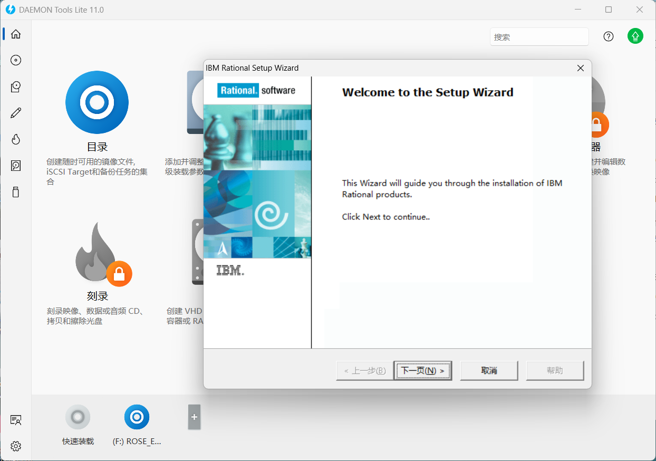Screen dimensions: 656x461
Task: Click the 'Click Next to continue..' text
Action: pos(386,217)
